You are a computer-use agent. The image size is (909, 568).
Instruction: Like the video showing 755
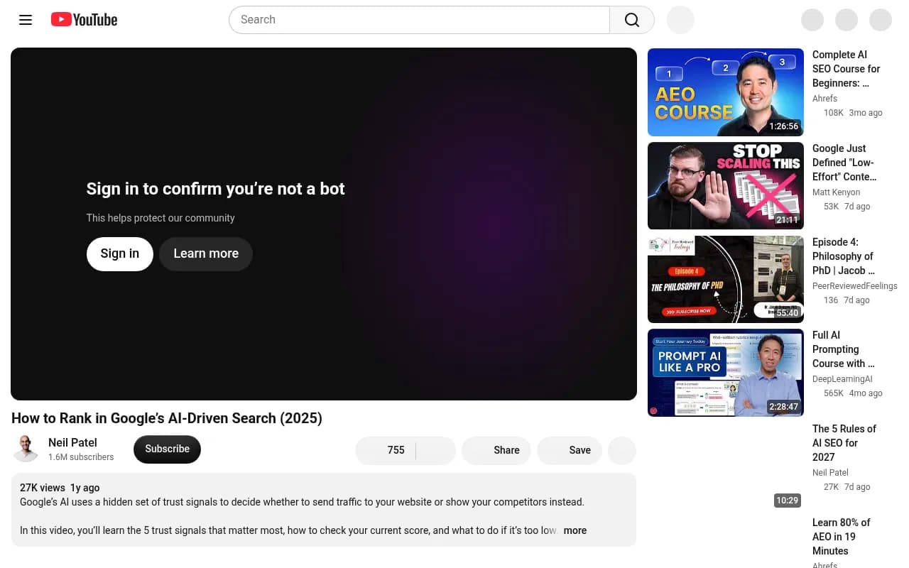click(386, 451)
